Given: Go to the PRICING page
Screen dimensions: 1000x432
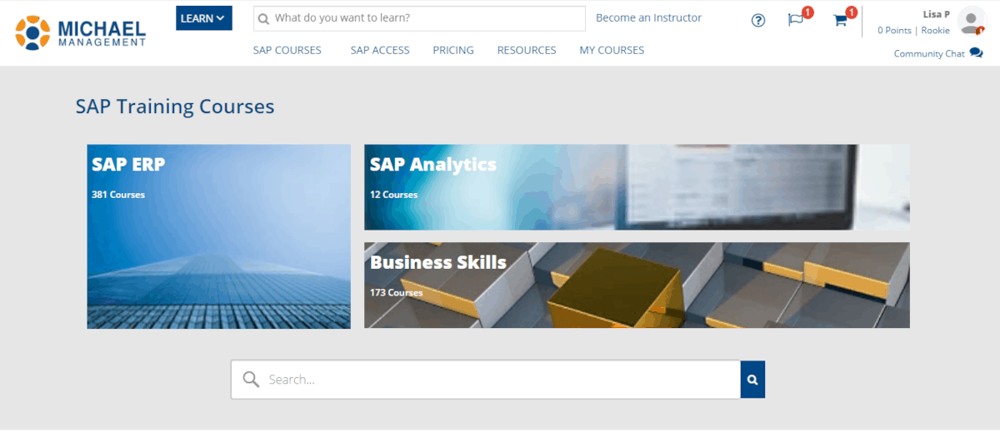Looking at the screenshot, I should pyautogui.click(x=453, y=50).
